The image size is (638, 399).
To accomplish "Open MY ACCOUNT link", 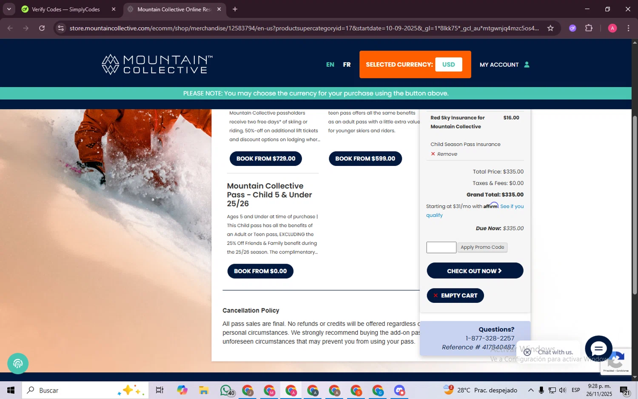I will point(499,65).
